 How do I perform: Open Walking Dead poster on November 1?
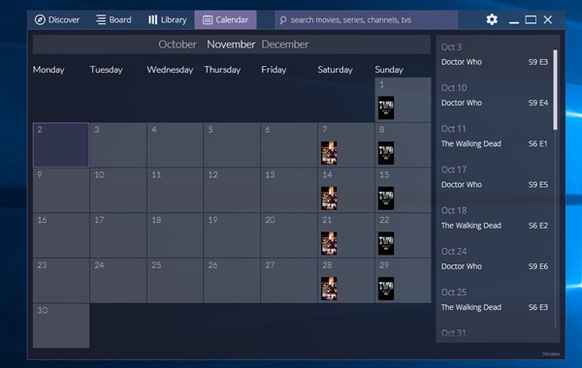386,107
